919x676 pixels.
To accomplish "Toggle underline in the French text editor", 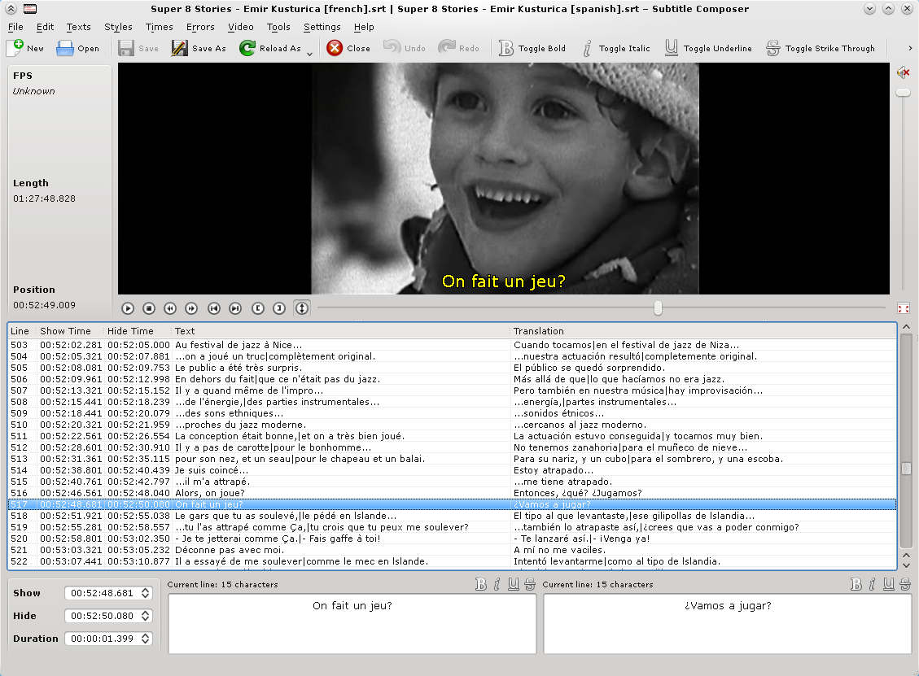I will pos(514,584).
